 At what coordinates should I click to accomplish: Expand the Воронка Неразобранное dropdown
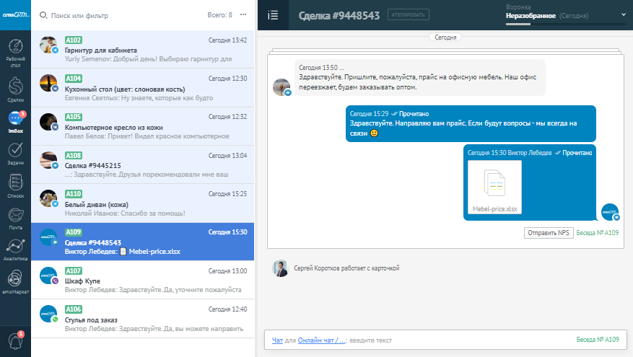(624, 14)
